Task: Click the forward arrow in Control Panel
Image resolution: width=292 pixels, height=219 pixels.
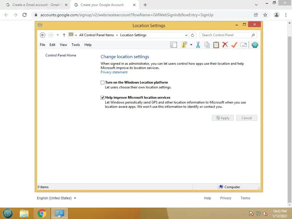Action: pyautogui.click(x=51, y=35)
